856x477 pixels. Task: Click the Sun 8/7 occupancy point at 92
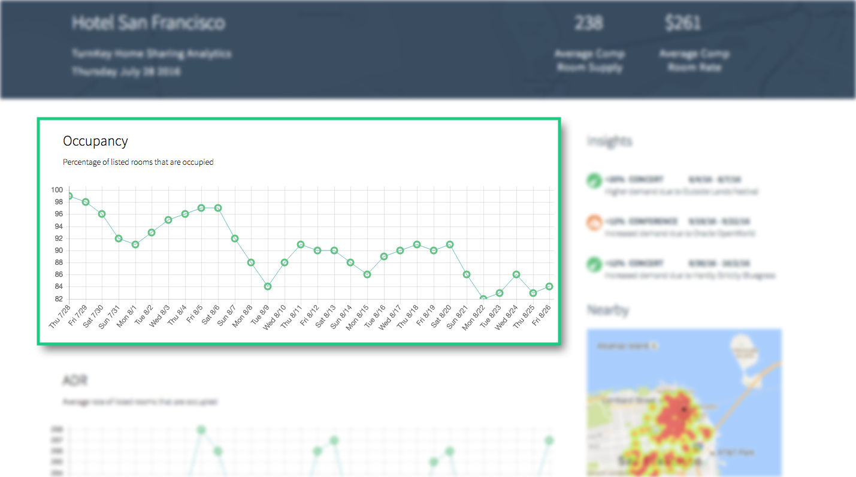click(x=235, y=238)
